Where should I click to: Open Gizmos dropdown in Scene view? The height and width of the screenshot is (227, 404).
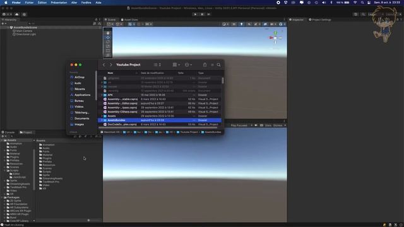coord(282,24)
